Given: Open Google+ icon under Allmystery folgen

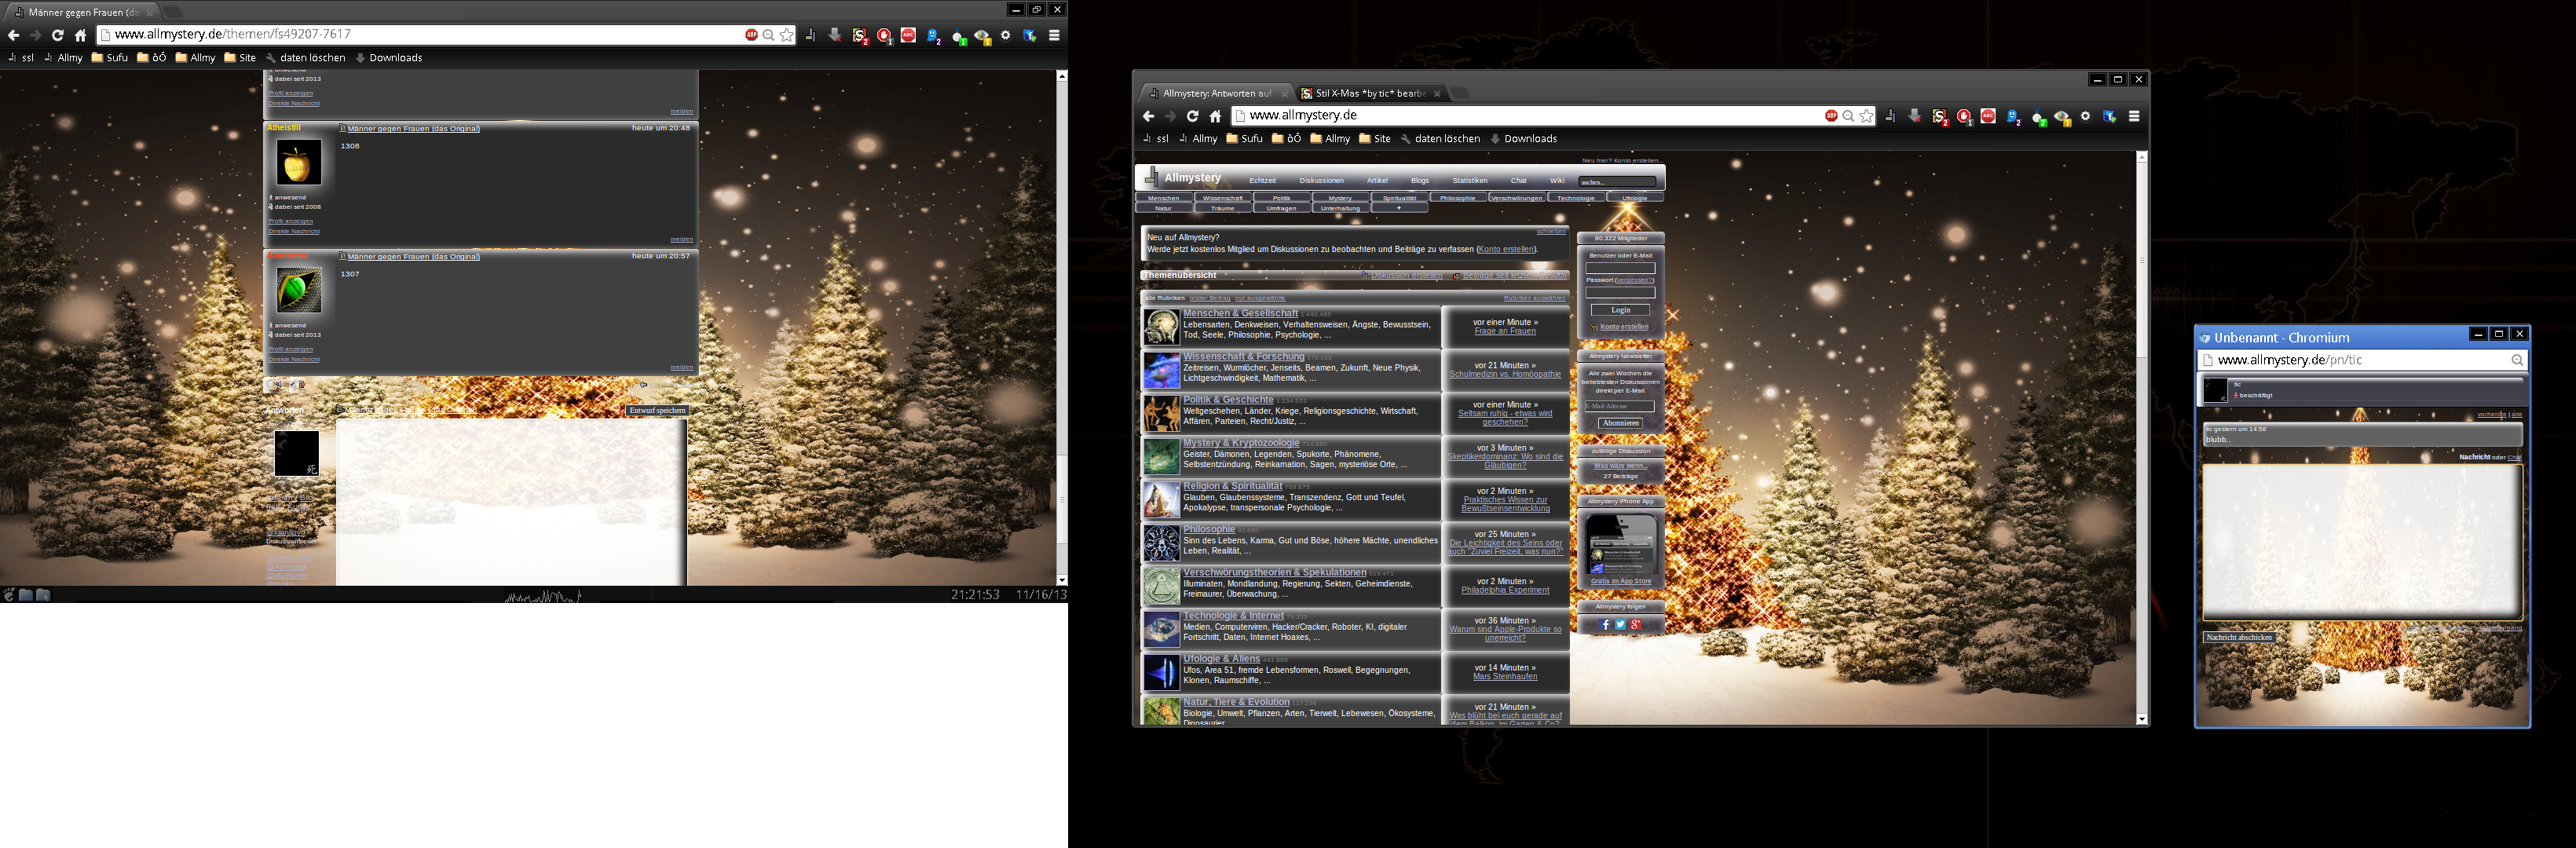Looking at the screenshot, I should point(1635,625).
